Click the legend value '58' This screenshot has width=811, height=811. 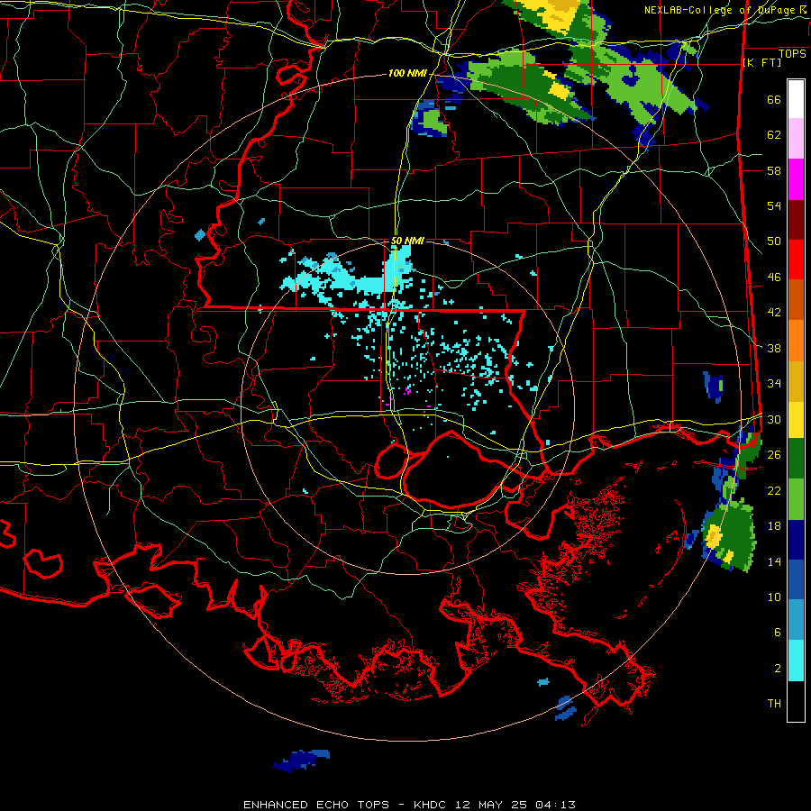click(x=774, y=170)
